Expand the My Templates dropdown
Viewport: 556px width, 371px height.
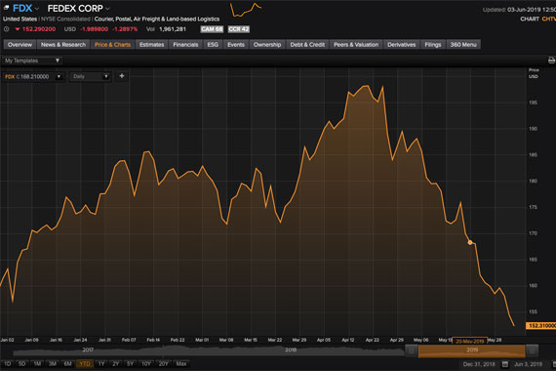pos(32,61)
